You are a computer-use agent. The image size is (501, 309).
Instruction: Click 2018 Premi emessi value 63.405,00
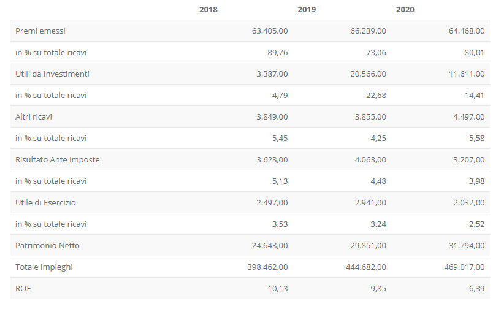click(x=270, y=31)
